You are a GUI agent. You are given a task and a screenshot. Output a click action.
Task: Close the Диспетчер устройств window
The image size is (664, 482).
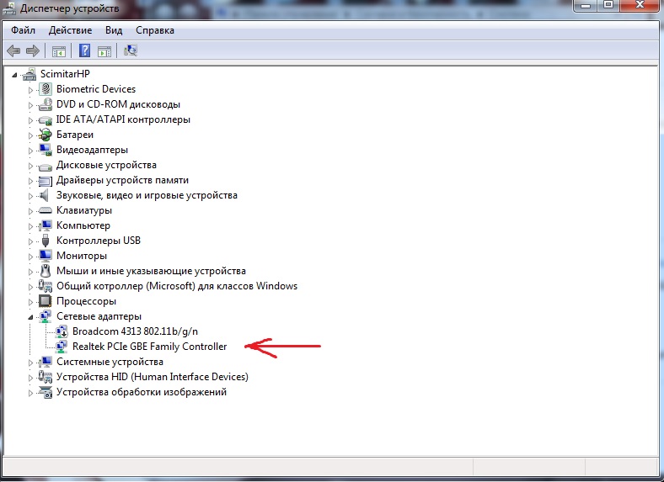point(640,6)
